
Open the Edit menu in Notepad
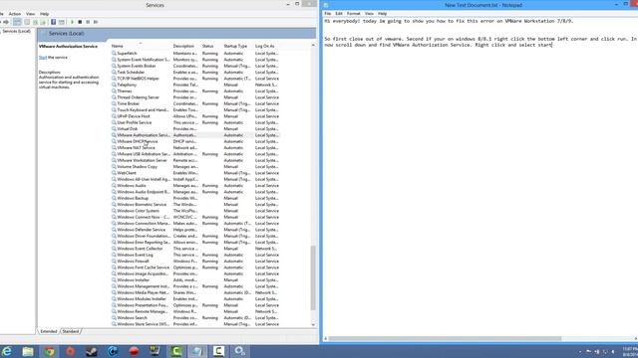pyautogui.click(x=339, y=13)
